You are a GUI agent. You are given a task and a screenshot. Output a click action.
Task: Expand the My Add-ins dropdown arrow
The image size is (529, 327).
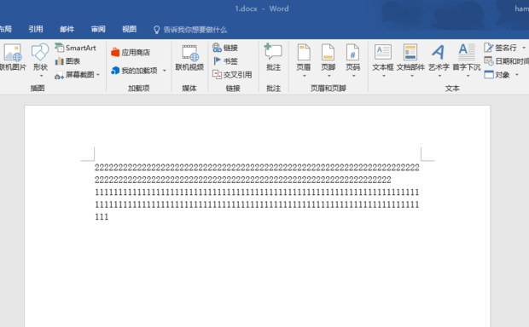pyautogui.click(x=165, y=71)
